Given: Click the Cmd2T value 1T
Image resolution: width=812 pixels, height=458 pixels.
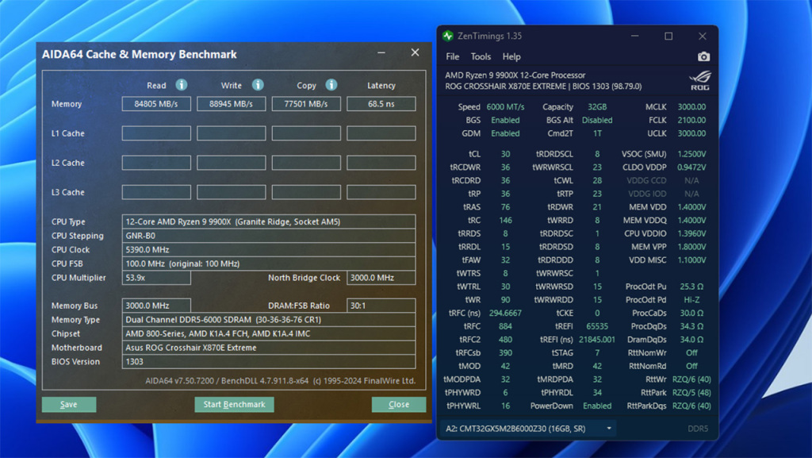Looking at the screenshot, I should [597, 133].
